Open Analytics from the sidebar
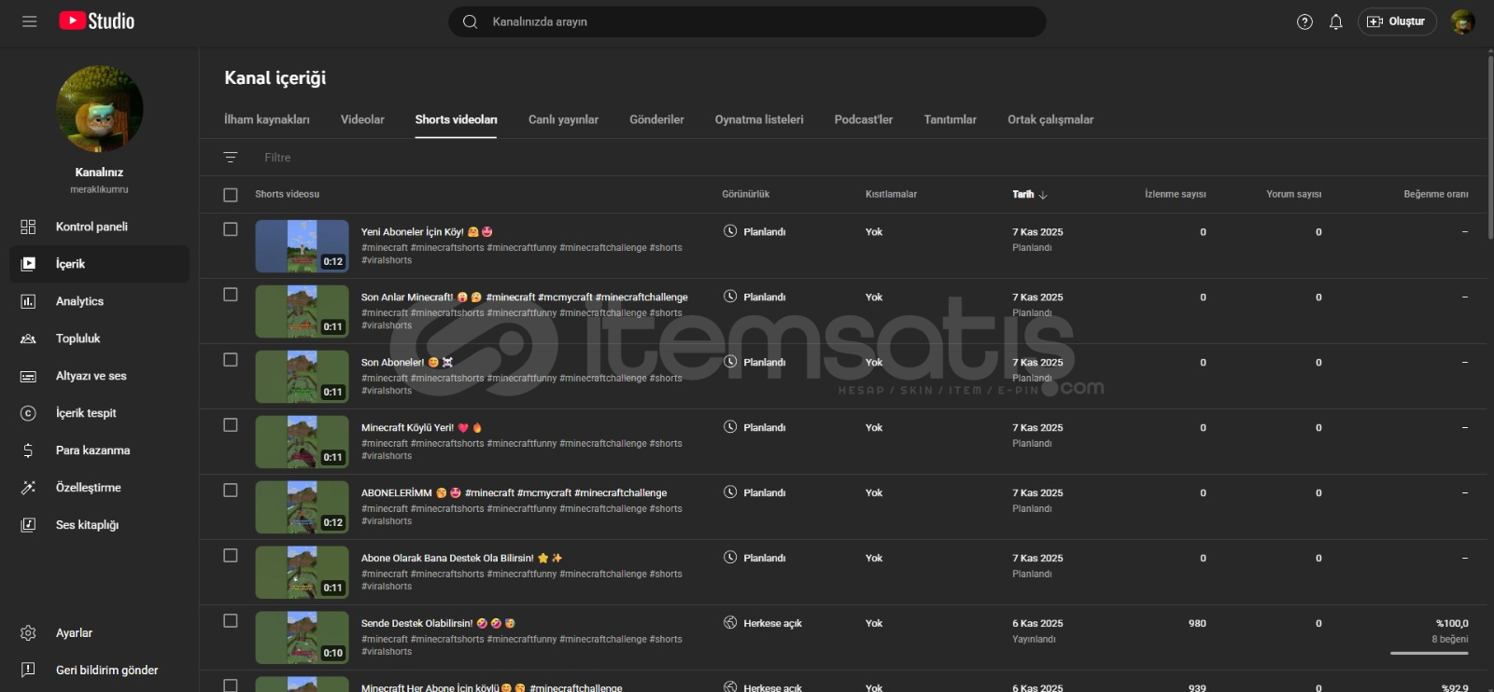1494x692 pixels. [79, 301]
